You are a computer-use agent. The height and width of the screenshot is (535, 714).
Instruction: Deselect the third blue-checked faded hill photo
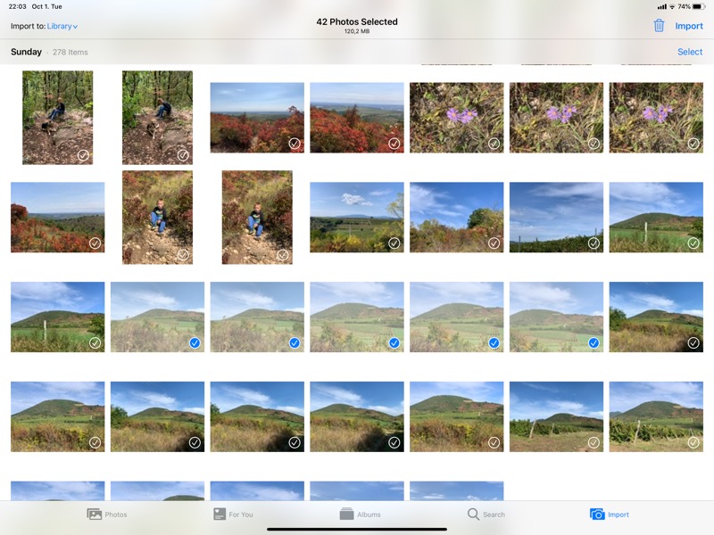394,342
